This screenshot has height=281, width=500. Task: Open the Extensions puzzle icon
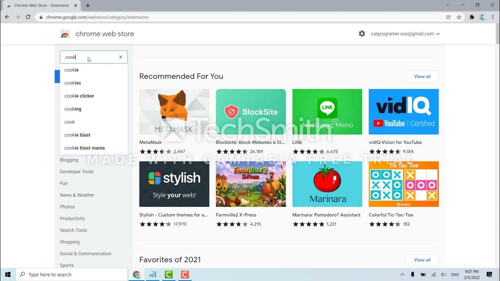point(472,17)
